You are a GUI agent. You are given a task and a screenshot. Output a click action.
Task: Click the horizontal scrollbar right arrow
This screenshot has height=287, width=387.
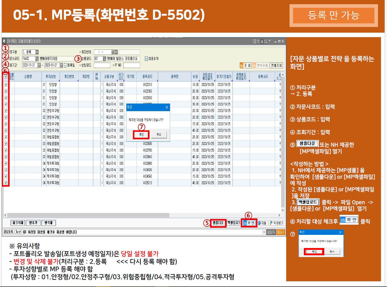point(279,215)
